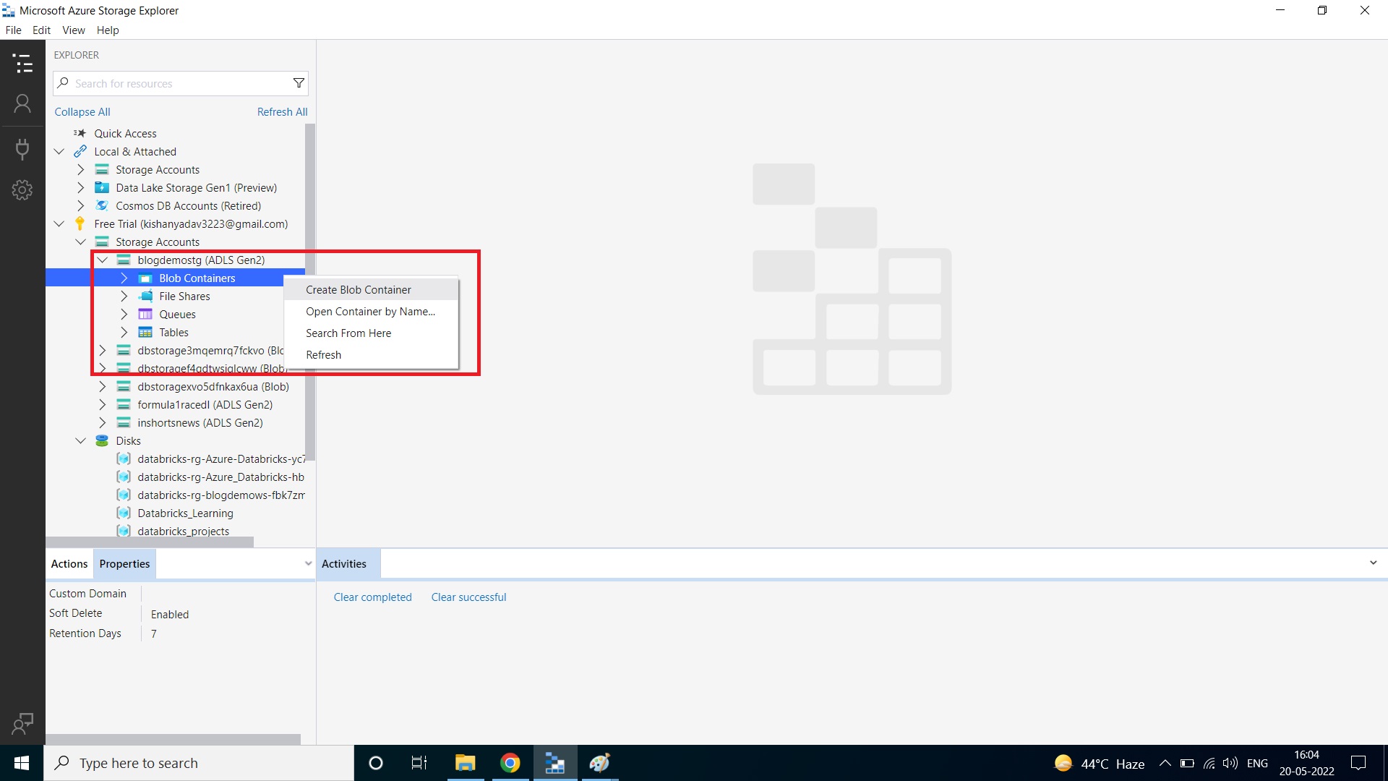The height and width of the screenshot is (781, 1388).
Task: Click the Local & Attached link icon
Action: [x=80, y=151]
